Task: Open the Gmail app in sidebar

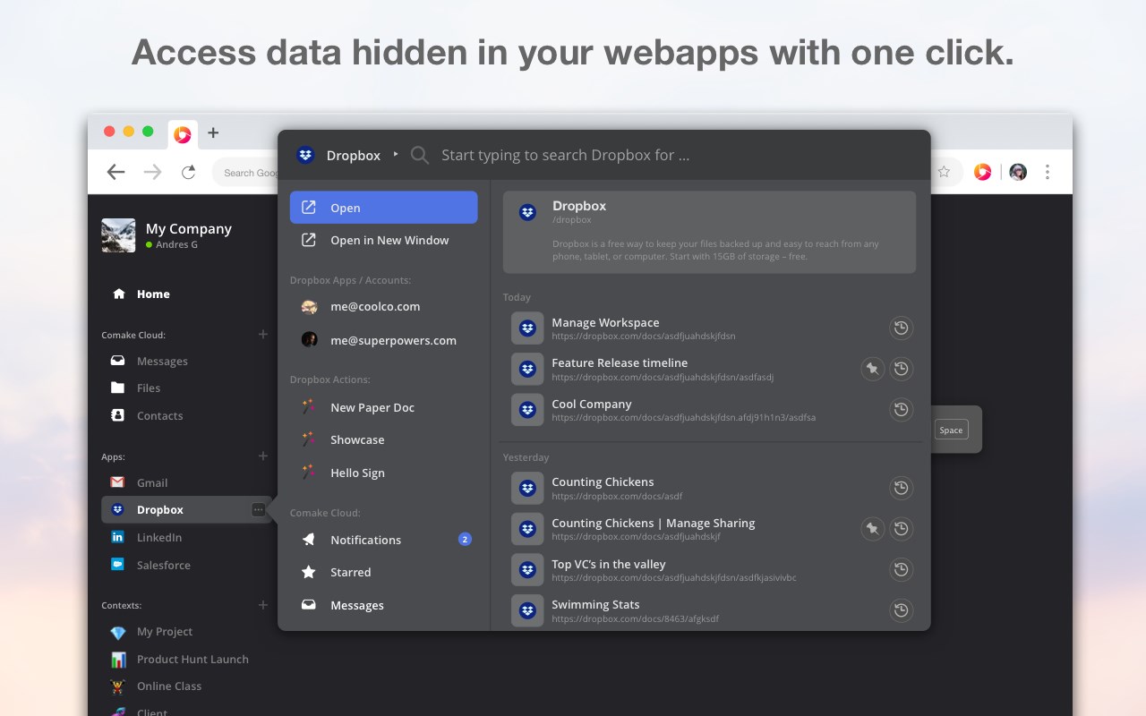Action: 152,483
